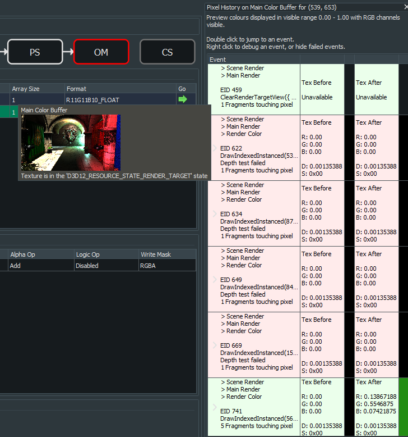The width and height of the screenshot is (408, 437).
Task: Expand the EID 634 event row
Action: [x=215, y=214]
